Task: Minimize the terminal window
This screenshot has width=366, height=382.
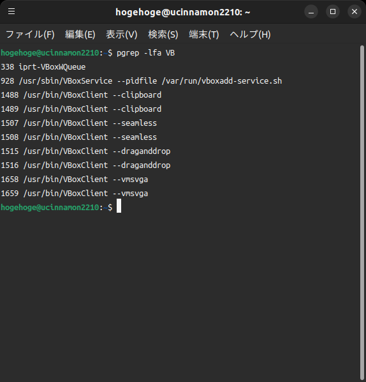Action: pyautogui.click(x=311, y=11)
